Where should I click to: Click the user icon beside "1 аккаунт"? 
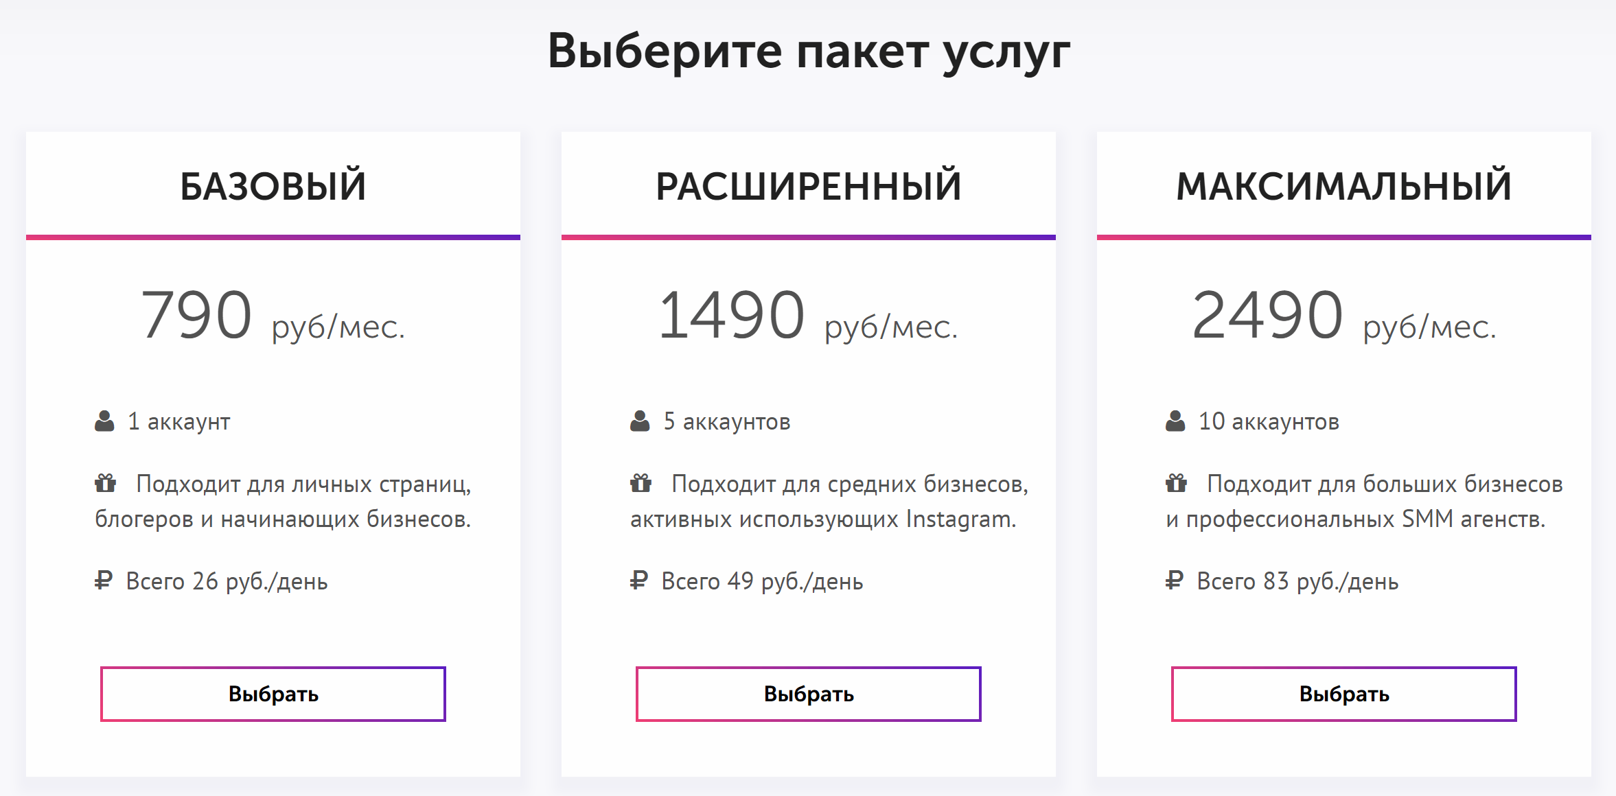point(104,421)
